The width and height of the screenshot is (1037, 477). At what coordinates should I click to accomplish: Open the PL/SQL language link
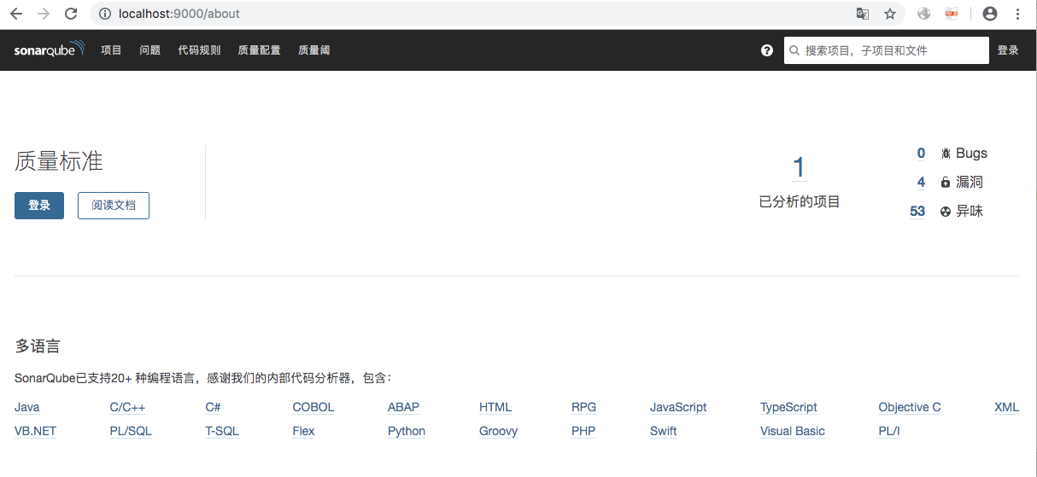coord(131,432)
